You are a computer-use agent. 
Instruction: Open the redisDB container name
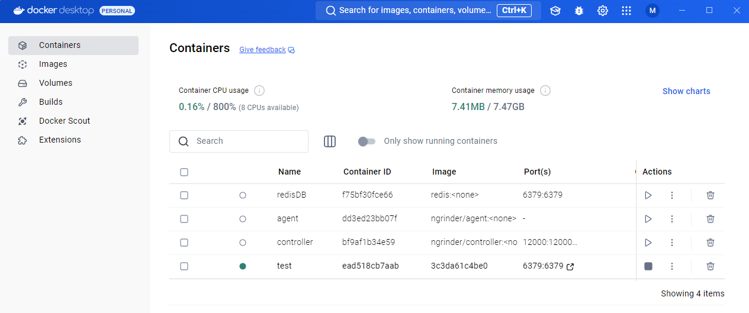tap(291, 195)
